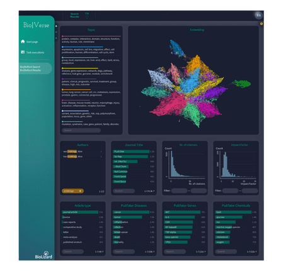Image resolution: width=281 pixels, height=271 pixels.
Task: Select the green group, level topic
Action: click(x=91, y=60)
